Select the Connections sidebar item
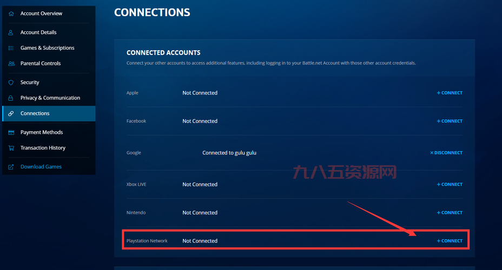502x270 pixels. (x=49, y=113)
